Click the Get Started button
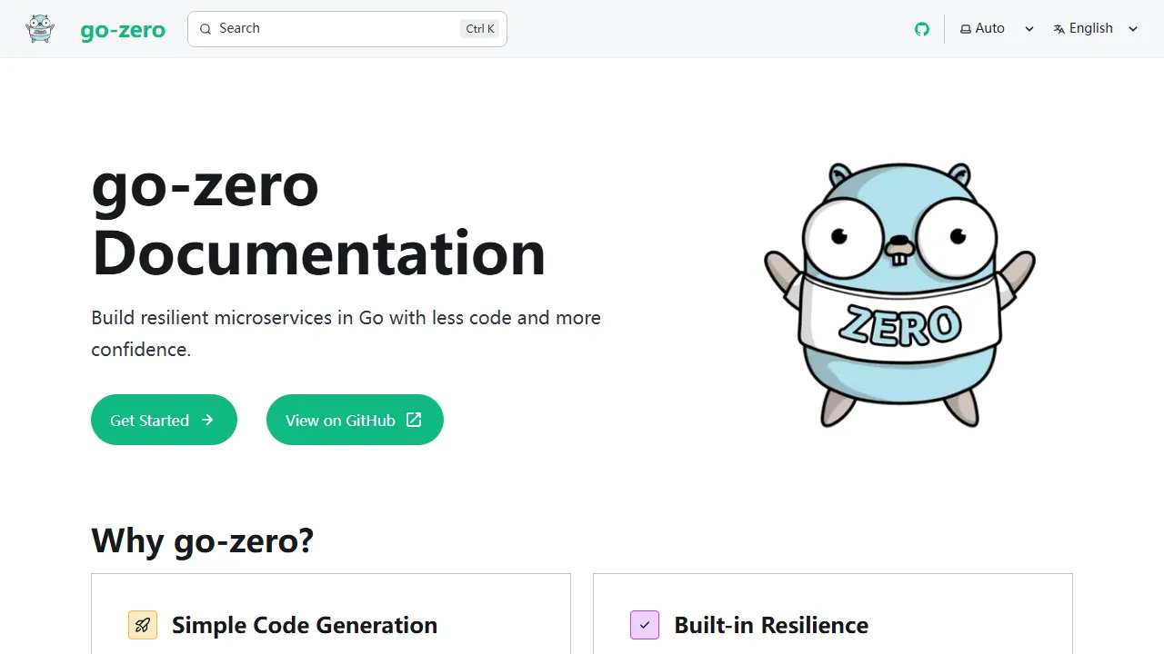Viewport: 1164px width, 654px height. tap(164, 420)
